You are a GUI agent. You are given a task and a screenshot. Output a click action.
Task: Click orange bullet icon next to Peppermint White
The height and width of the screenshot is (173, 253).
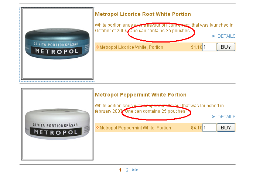coord(97,128)
